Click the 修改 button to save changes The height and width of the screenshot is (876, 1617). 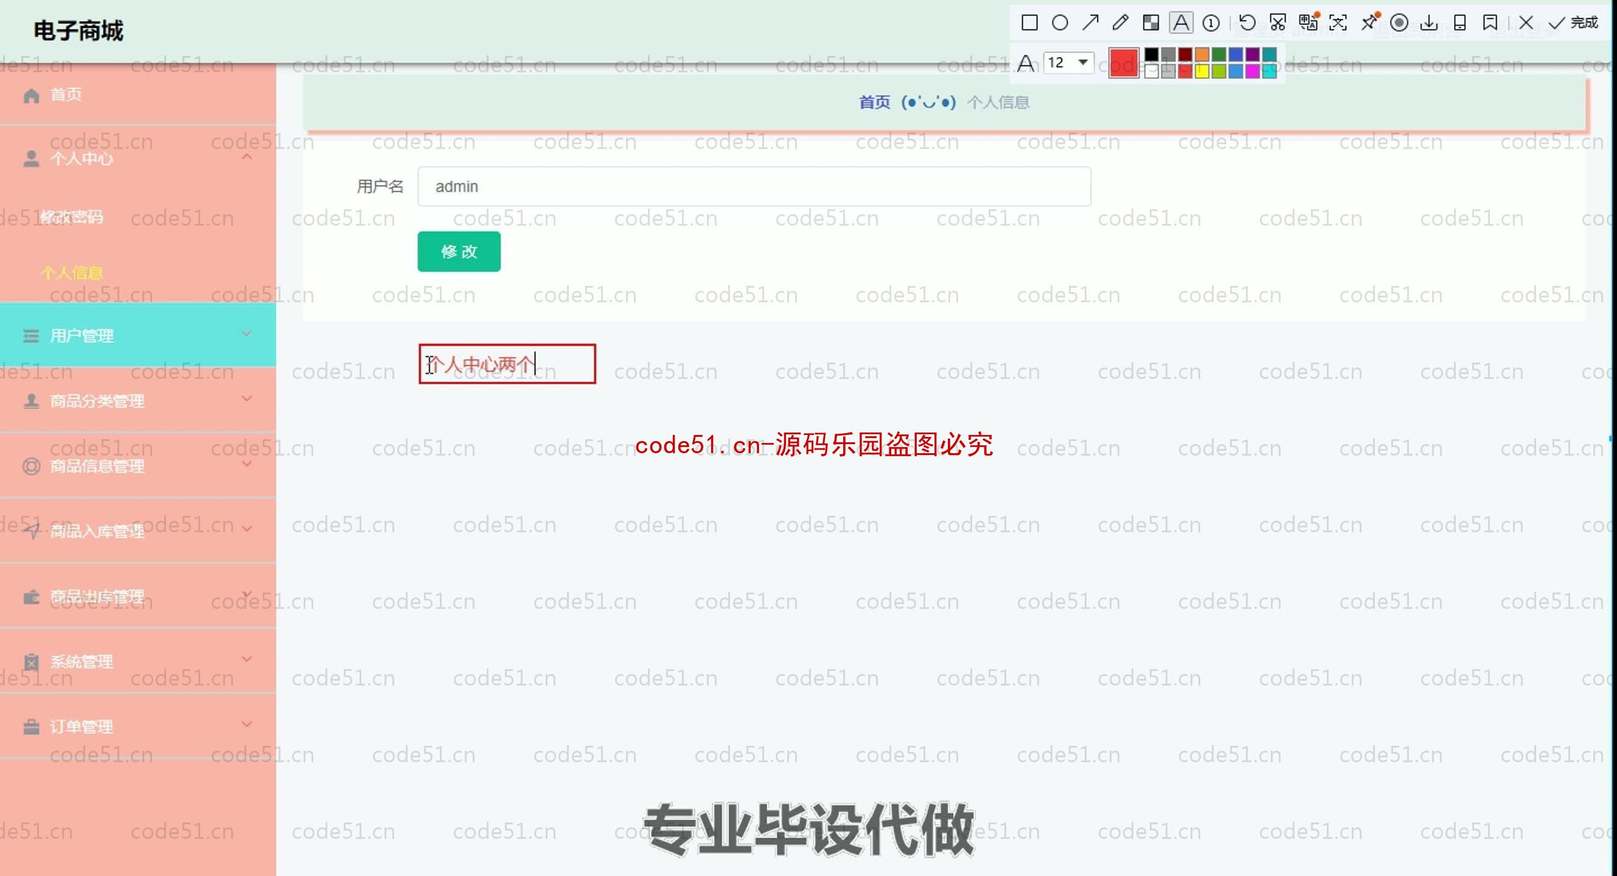tap(459, 251)
